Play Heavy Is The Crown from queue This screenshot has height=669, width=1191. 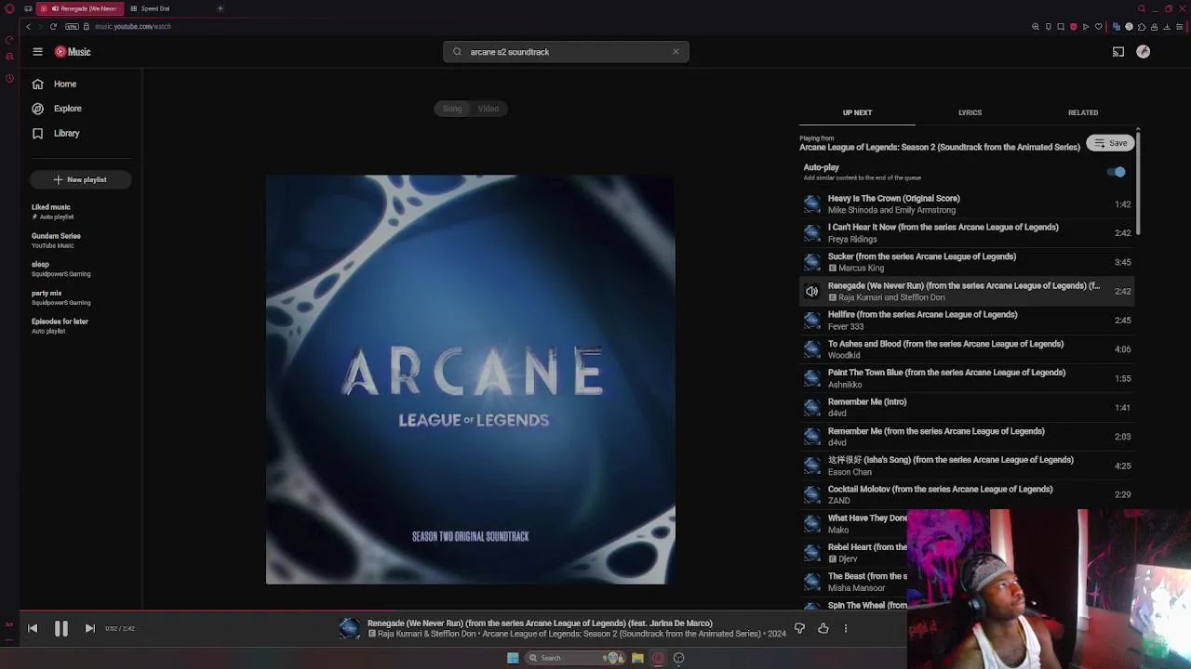tap(968, 203)
